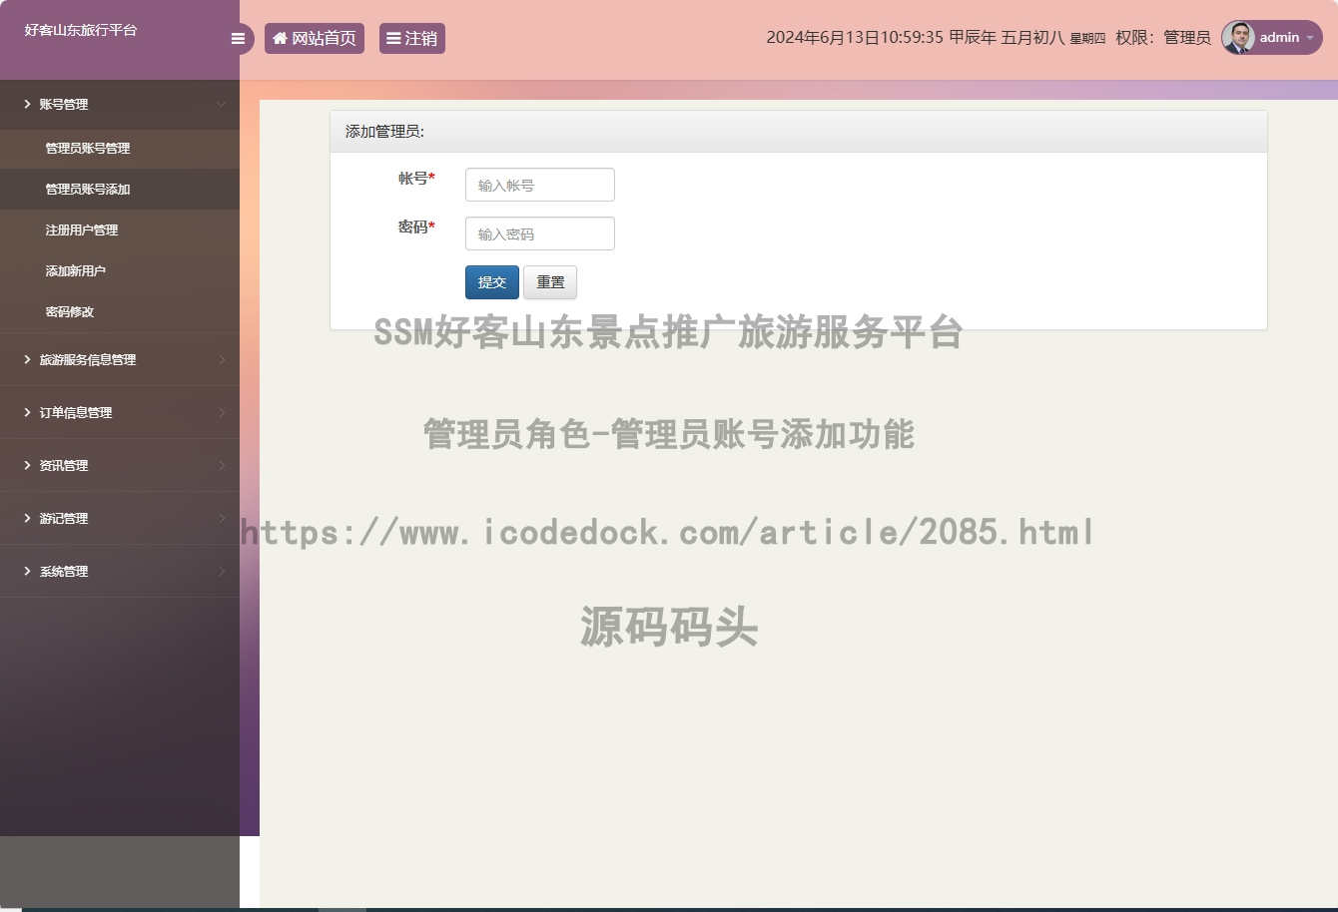Collapse the 账号管理 menu section
The height and width of the screenshot is (912, 1338).
coord(120,104)
